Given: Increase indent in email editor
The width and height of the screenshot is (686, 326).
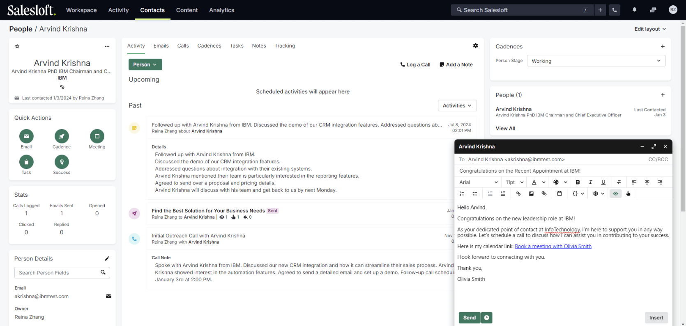Looking at the screenshot, I should point(503,194).
